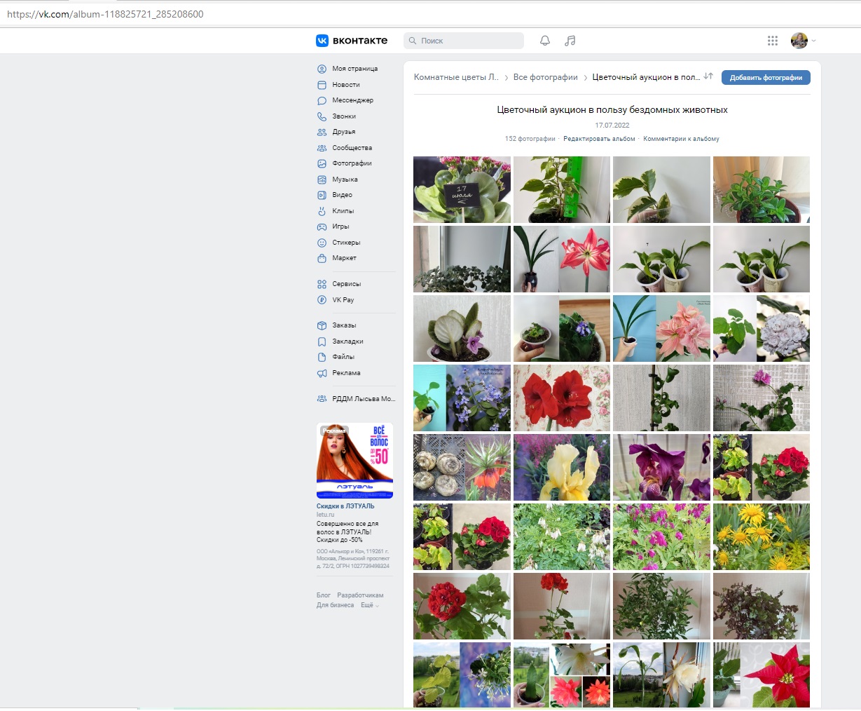Click the Мессенджер sidebar icon
The height and width of the screenshot is (711, 861).
point(322,100)
